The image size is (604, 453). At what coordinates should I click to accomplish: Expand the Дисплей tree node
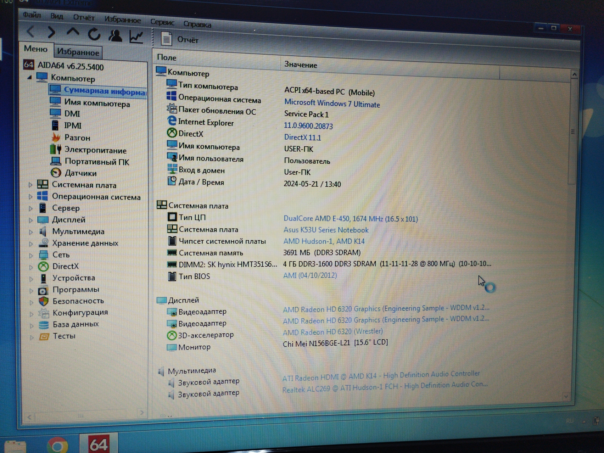[31, 220]
